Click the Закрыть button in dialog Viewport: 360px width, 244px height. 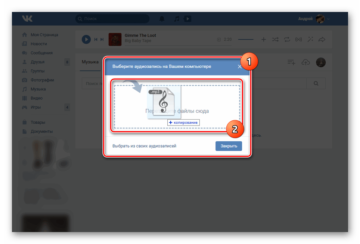coord(229,146)
